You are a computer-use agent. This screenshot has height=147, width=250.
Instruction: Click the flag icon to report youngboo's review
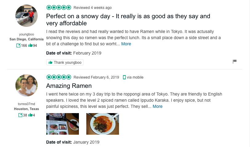tap(235, 61)
